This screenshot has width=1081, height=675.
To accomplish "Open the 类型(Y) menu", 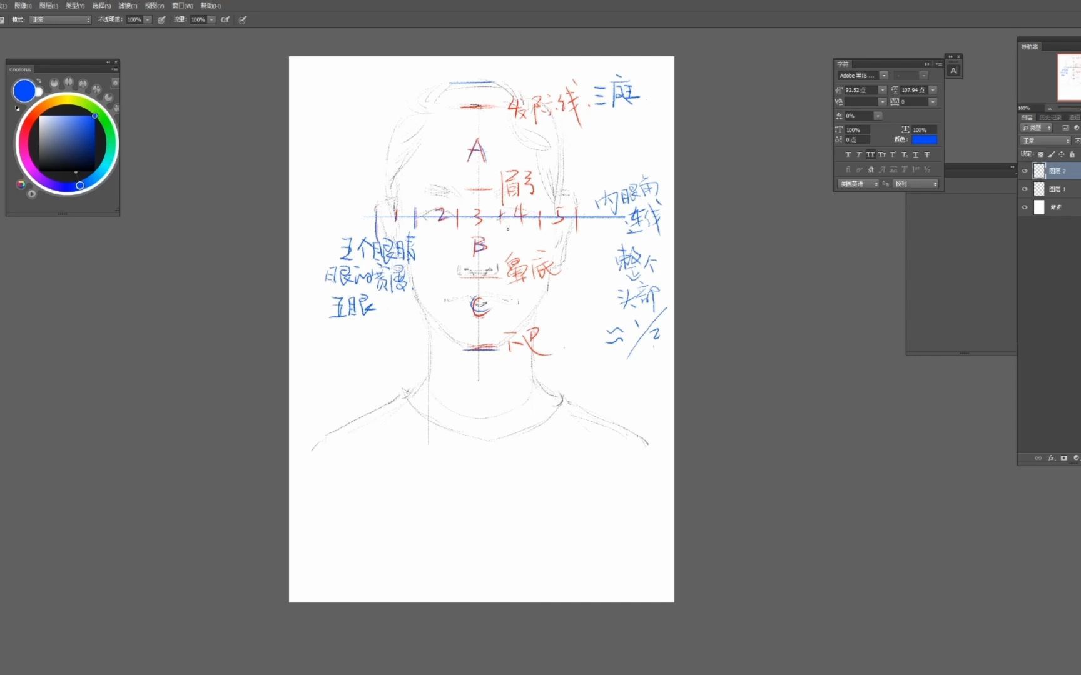I will [75, 6].
